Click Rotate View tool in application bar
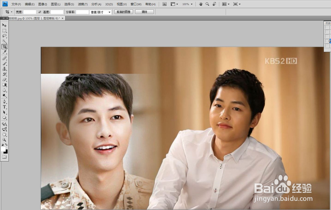The width and height of the screenshot is (331, 210). coord(214,4)
